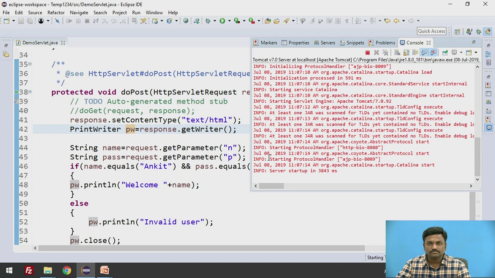Click the Search flashlight icon
The width and height of the screenshot is (495, 278).
coord(286,21)
